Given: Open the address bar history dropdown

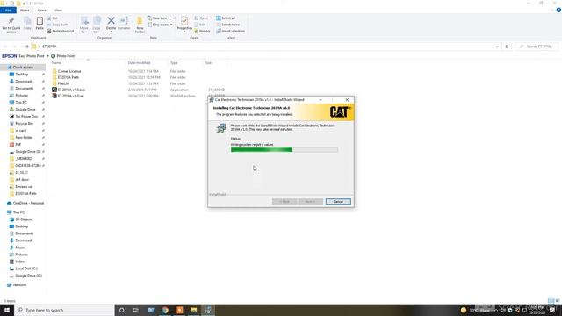Looking at the screenshot, I should click(497, 47).
